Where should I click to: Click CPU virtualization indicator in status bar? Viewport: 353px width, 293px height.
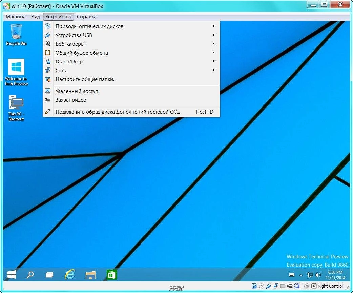click(x=297, y=286)
